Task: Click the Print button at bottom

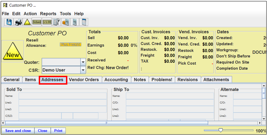Action: [x=58, y=131]
